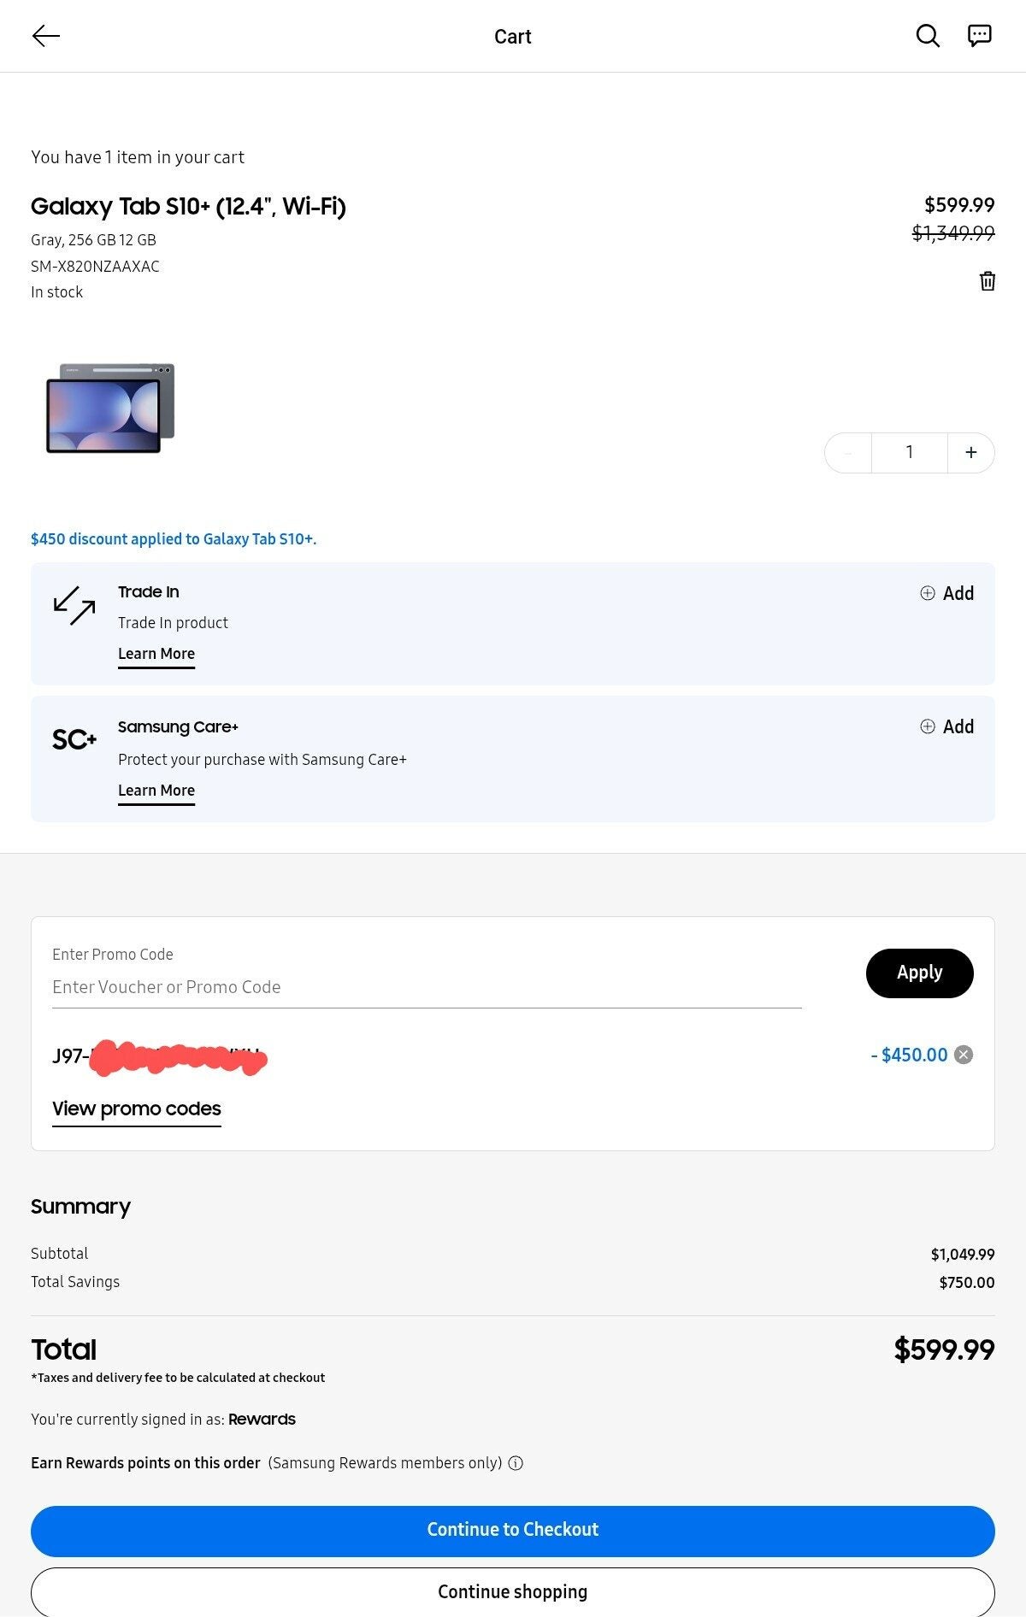Screen dimensions: 1026x1617
Task: Click Learn More under Samsung Care+
Action: 156,790
